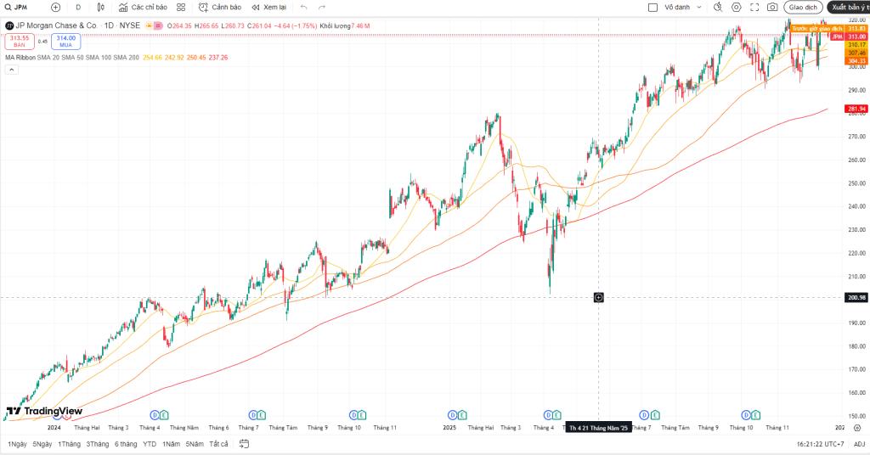Select the 1Năm time range
Viewport: 870px width, 455px height.
point(172,444)
